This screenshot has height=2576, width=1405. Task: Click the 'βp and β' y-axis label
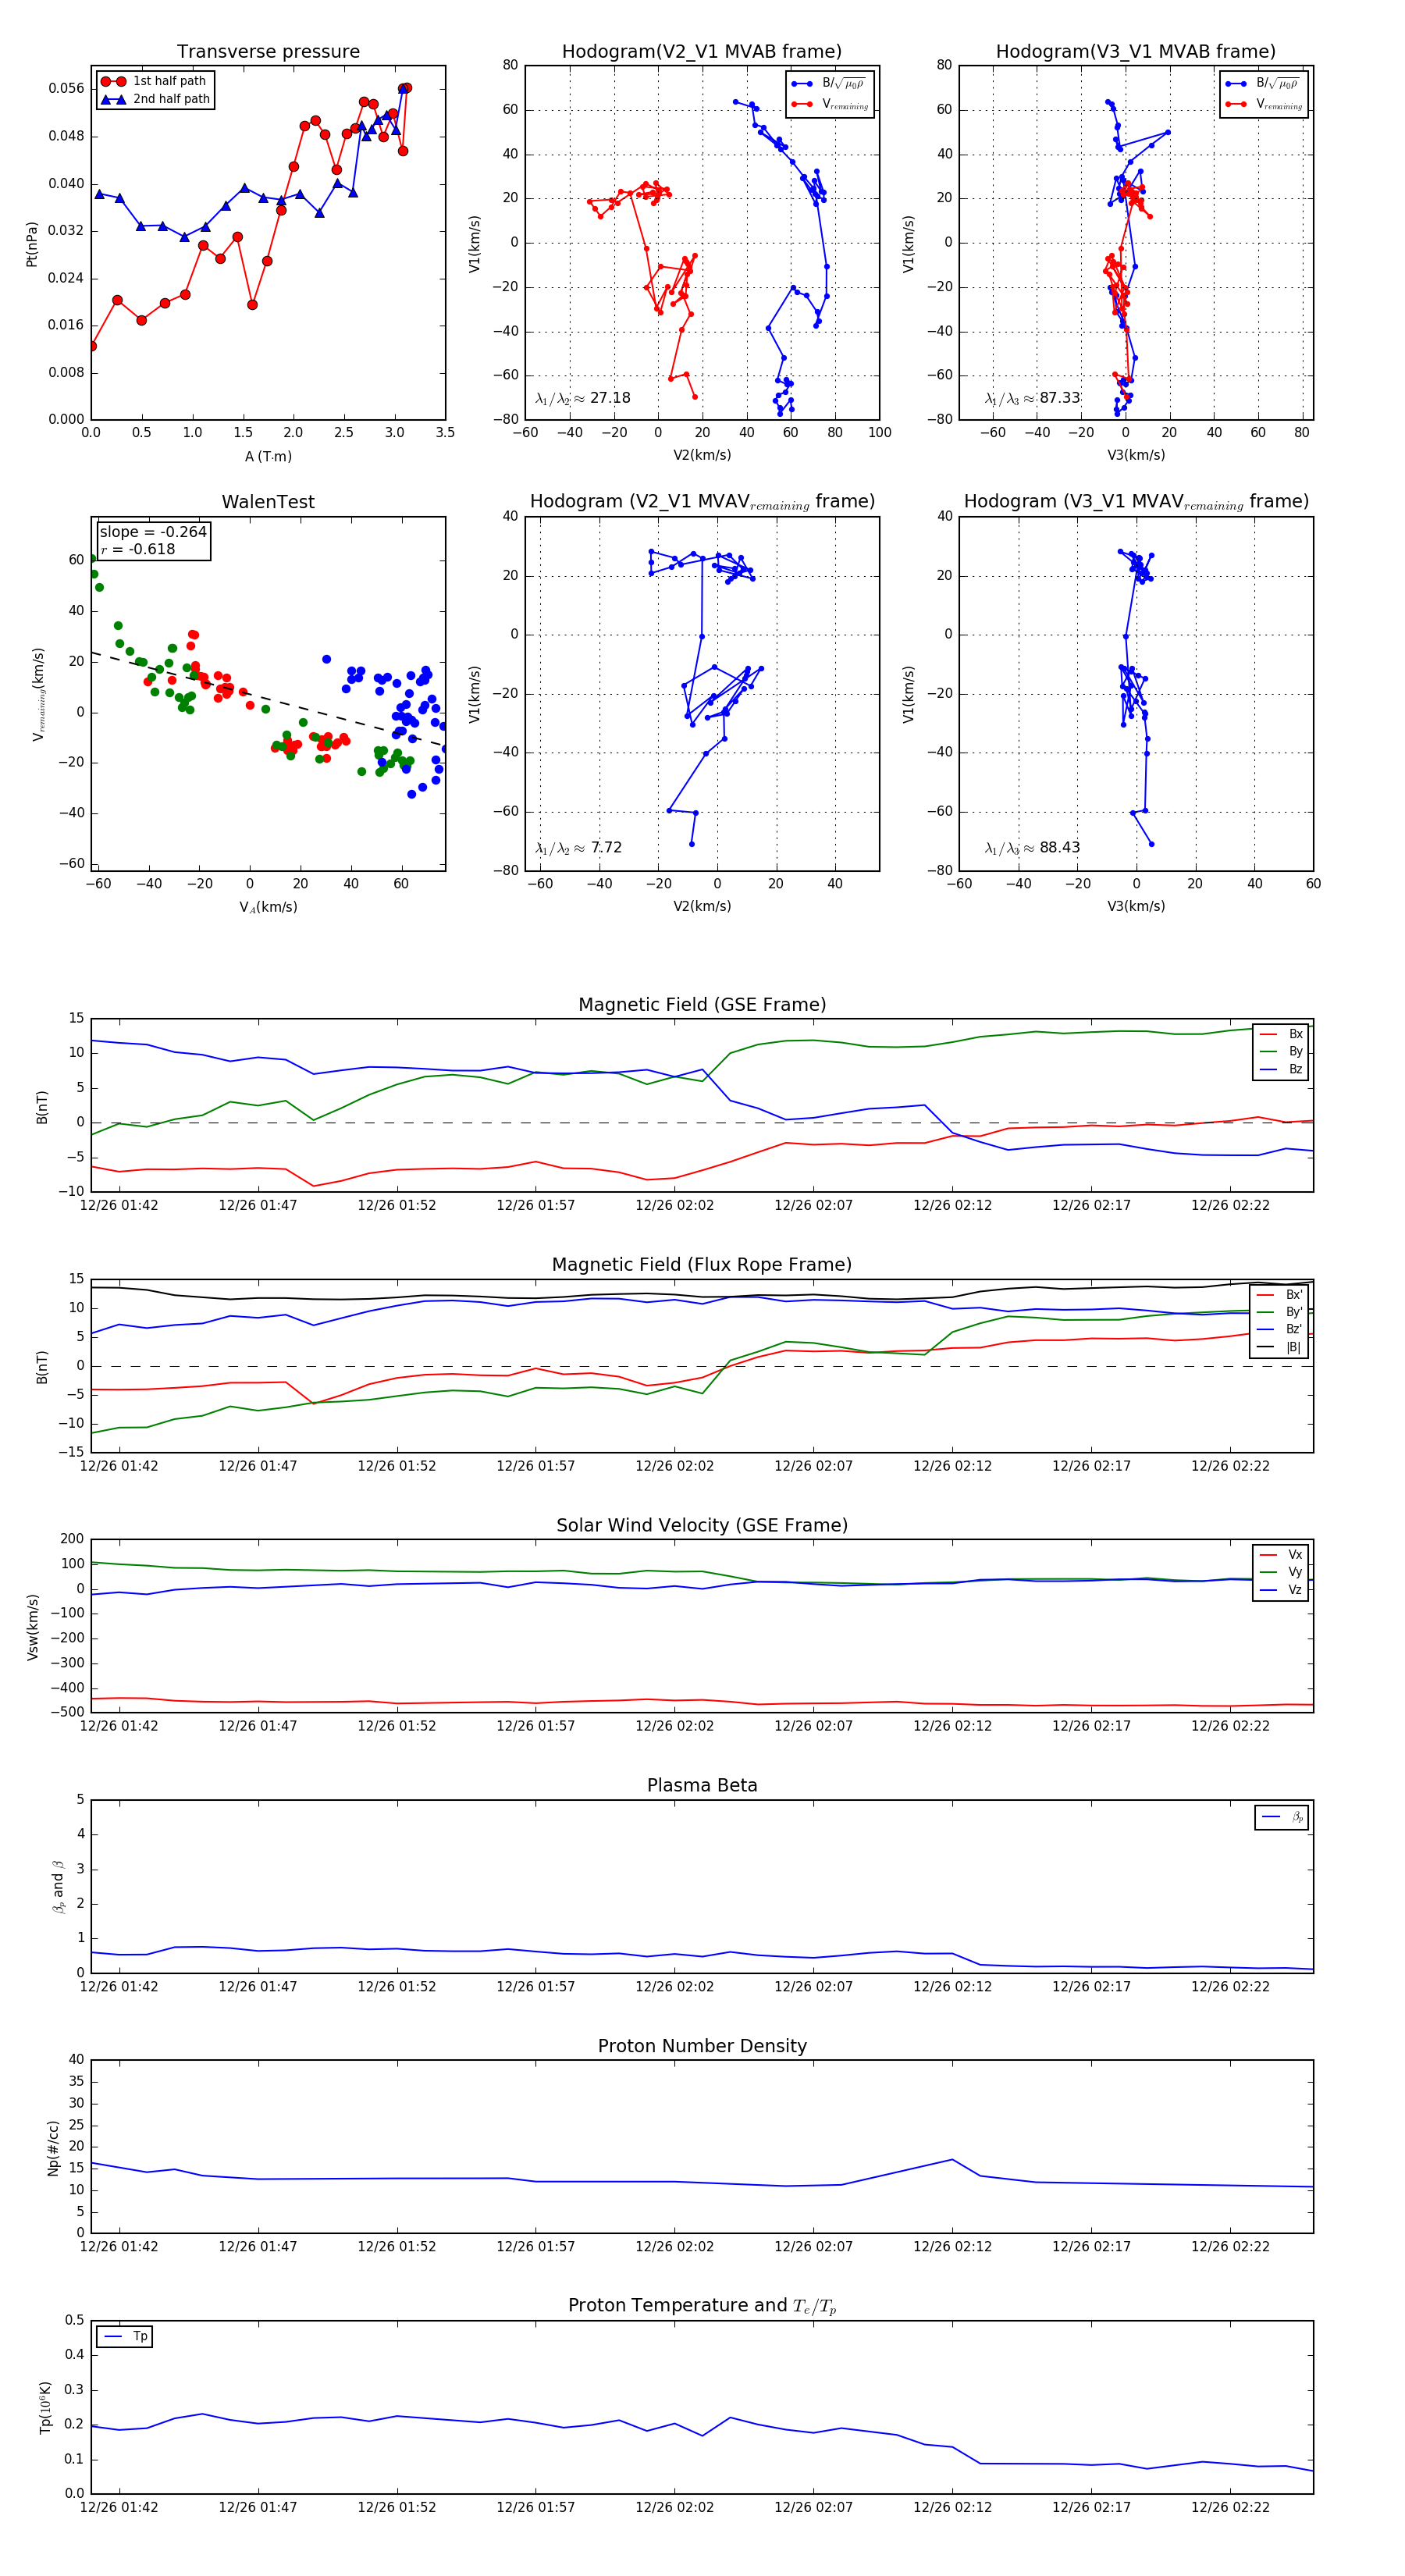(58, 1887)
